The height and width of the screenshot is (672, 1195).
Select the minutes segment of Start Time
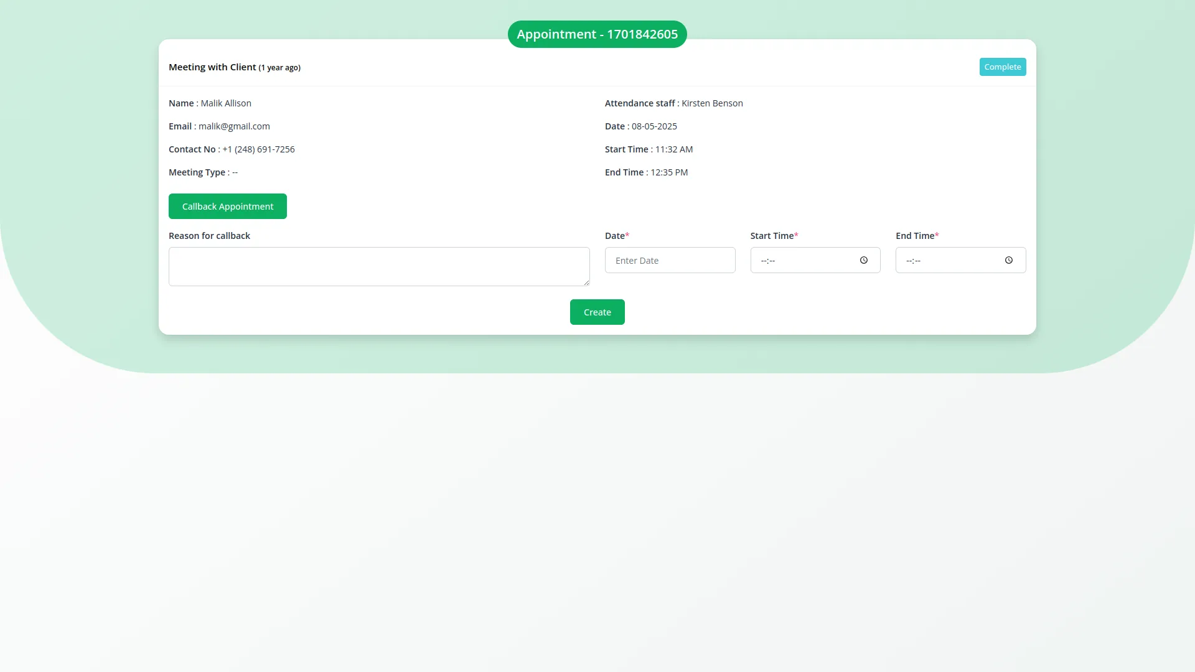[772, 261]
